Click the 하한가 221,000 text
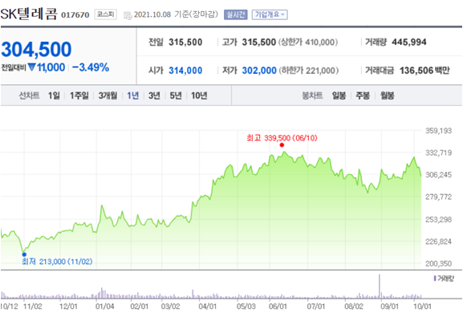The width and height of the screenshot is (463, 317). [x=309, y=71]
